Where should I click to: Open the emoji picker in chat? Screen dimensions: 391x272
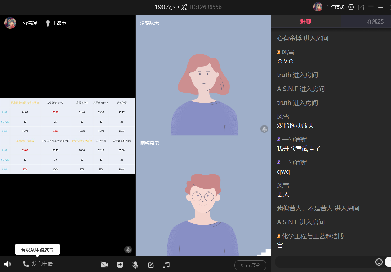coord(379,262)
